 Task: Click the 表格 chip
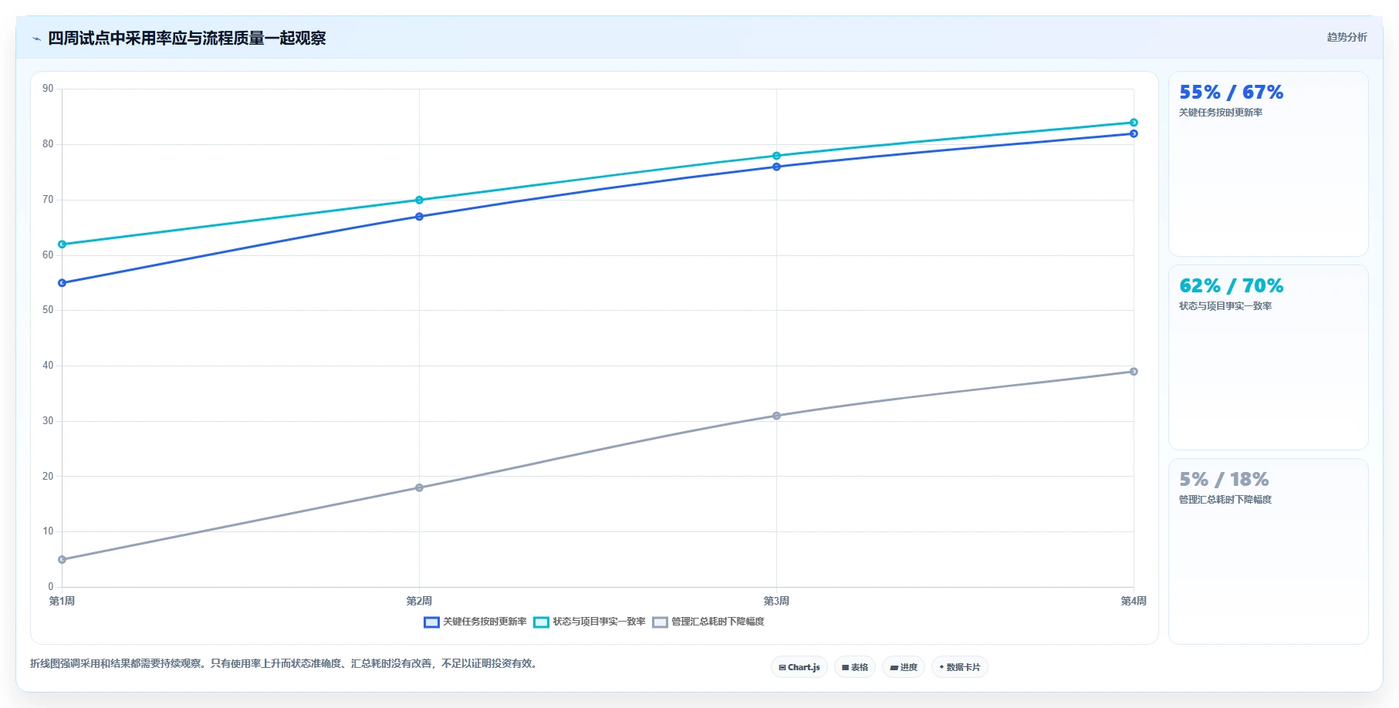pyautogui.click(x=855, y=667)
